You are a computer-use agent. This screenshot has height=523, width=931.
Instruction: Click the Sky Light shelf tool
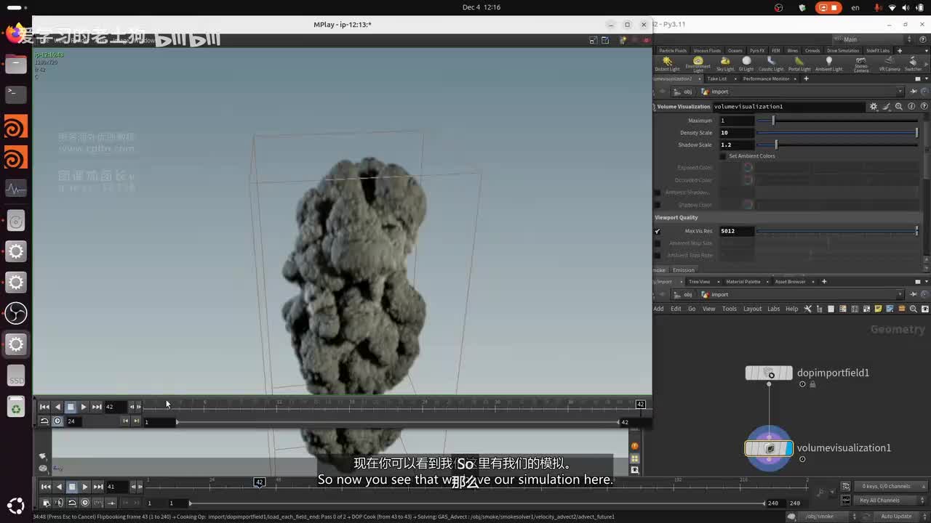click(x=725, y=63)
